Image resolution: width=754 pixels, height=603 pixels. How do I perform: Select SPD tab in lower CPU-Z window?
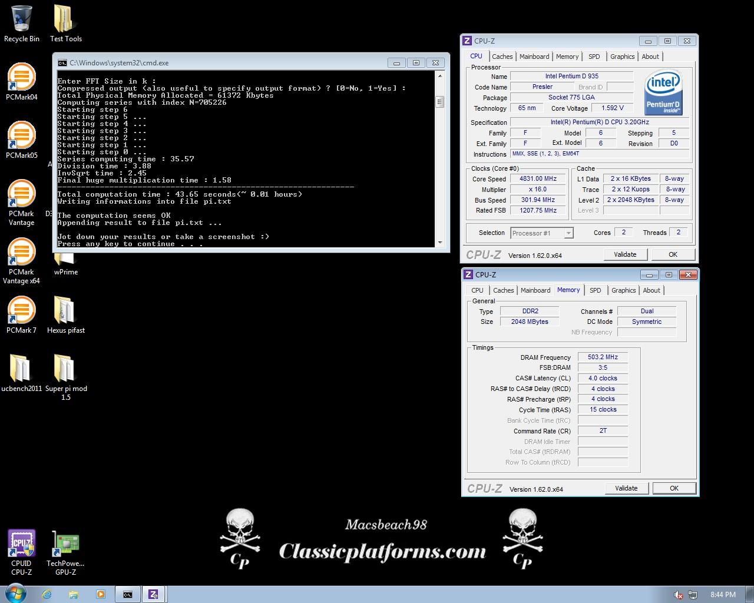pyautogui.click(x=596, y=290)
